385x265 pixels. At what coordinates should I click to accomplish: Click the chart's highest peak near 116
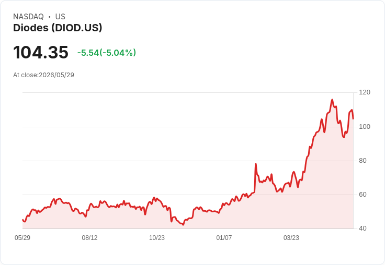coord(332,100)
